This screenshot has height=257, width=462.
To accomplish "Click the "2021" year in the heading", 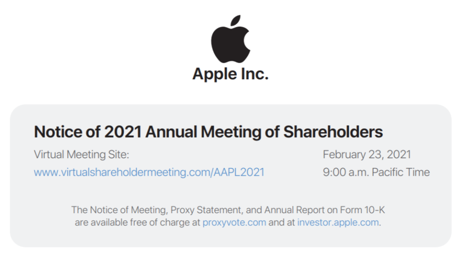I will click(x=123, y=131).
